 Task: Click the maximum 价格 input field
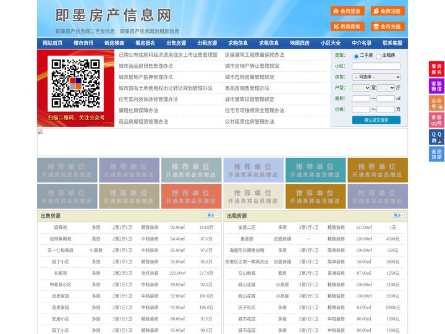(386, 109)
